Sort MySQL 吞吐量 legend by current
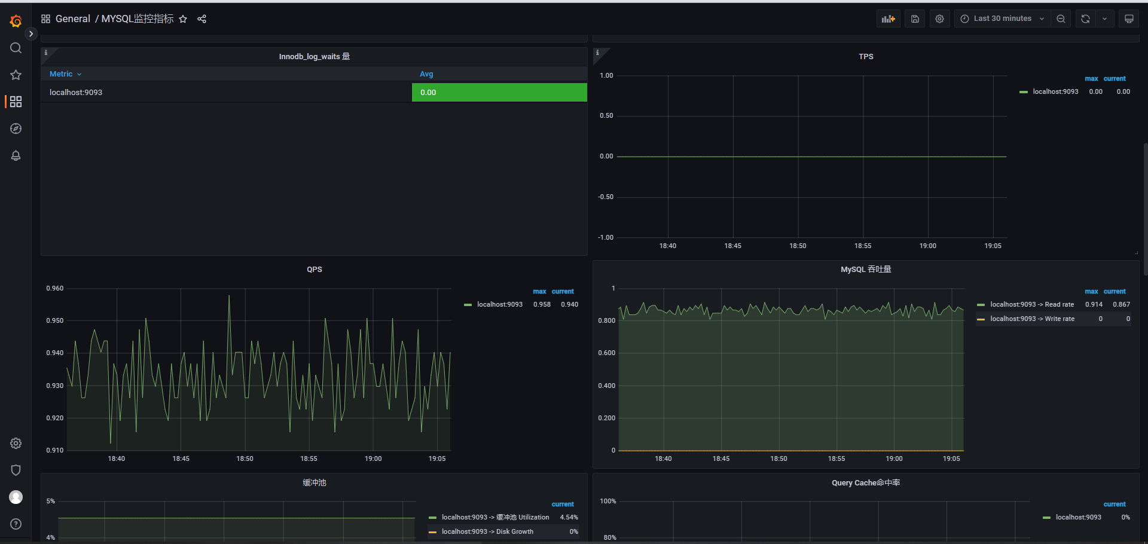The height and width of the screenshot is (544, 1148). click(1115, 292)
